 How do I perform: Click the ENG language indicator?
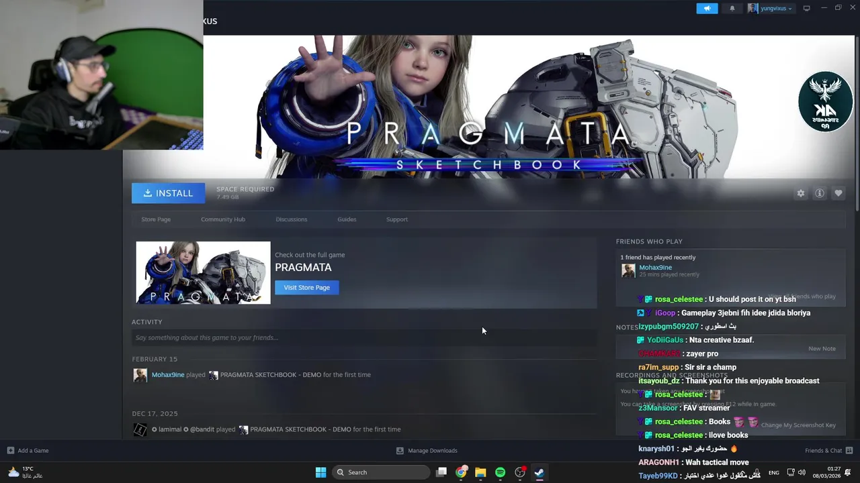coord(774,472)
